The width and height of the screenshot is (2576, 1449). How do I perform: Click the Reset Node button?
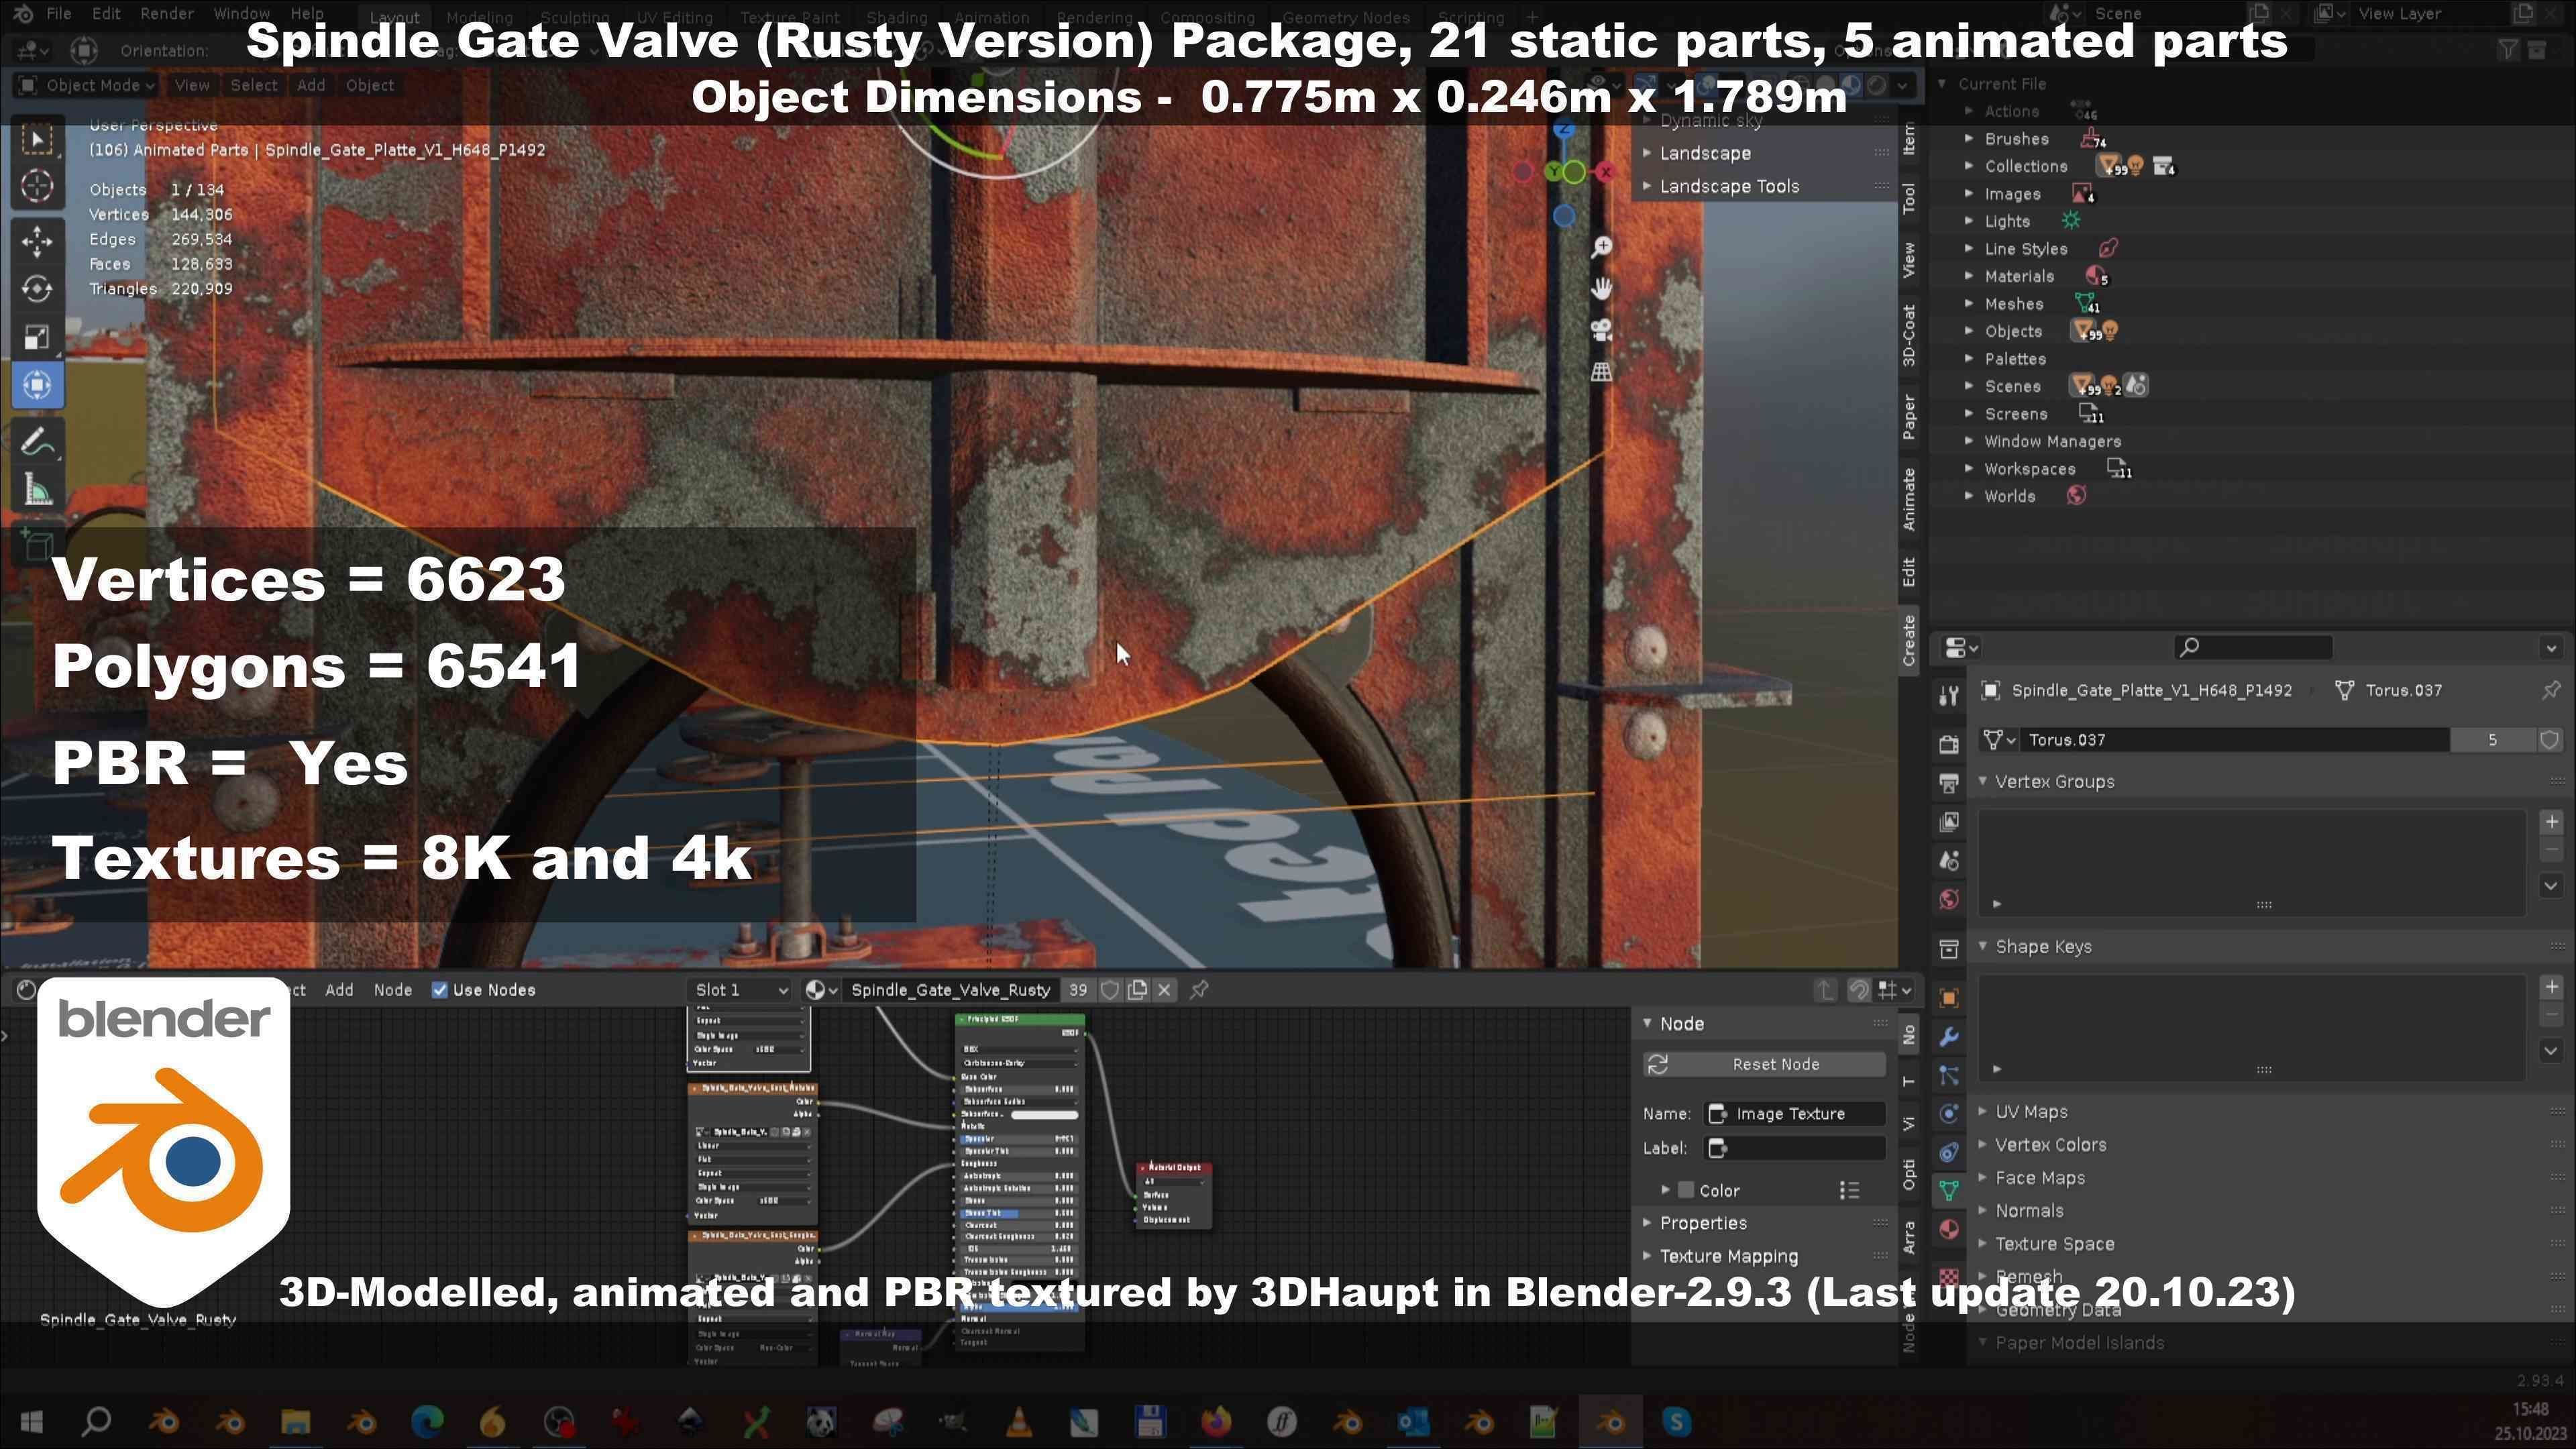(1764, 1064)
